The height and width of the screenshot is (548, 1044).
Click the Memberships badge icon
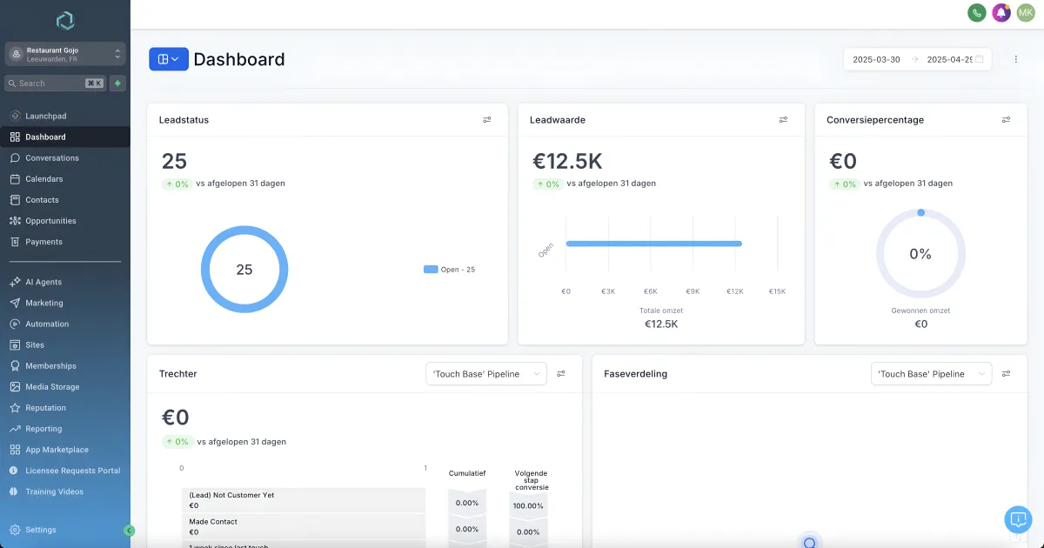pyautogui.click(x=15, y=365)
